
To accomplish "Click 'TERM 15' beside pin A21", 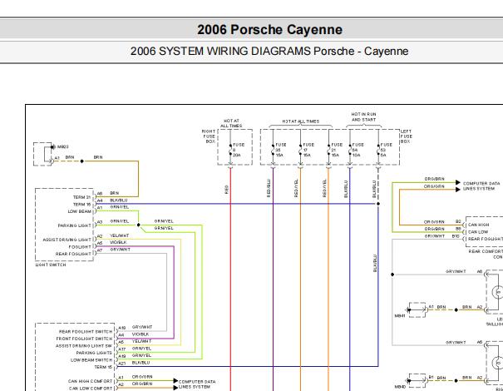I will tap(103, 367).
